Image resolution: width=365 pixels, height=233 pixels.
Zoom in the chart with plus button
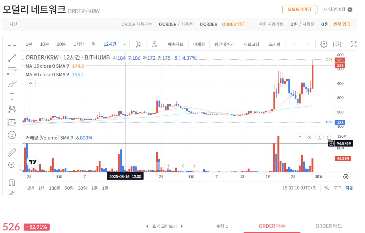pyautogui.click(x=169, y=166)
